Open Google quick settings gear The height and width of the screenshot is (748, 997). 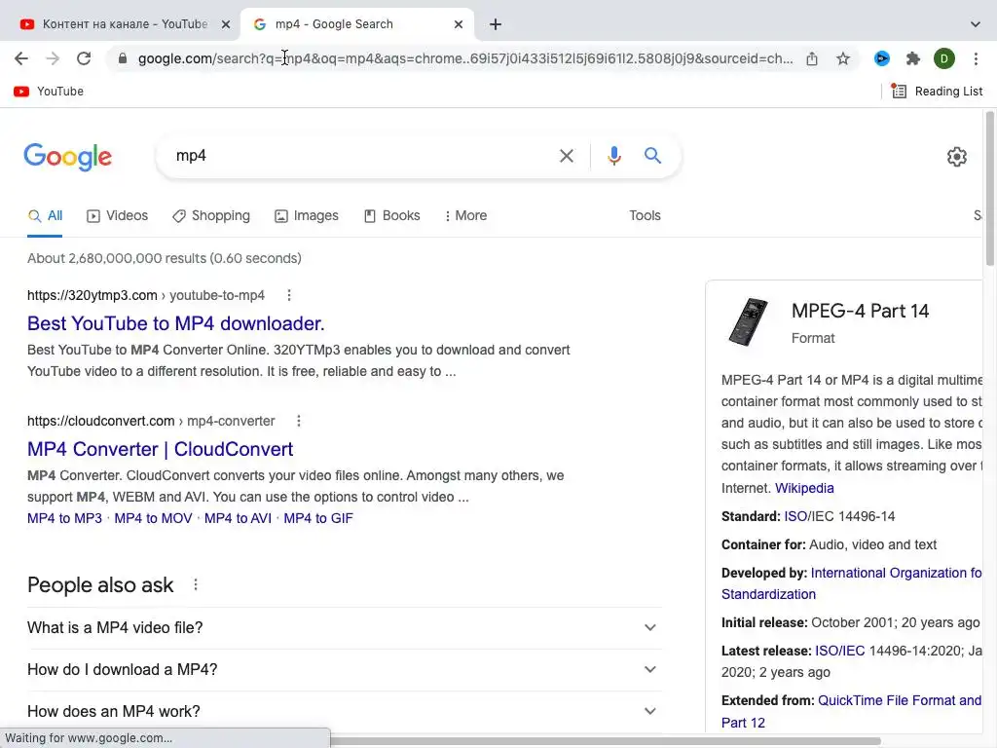(x=957, y=157)
